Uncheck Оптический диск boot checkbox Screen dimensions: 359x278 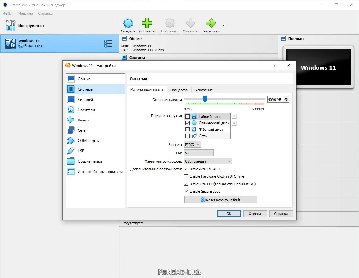coord(187,123)
